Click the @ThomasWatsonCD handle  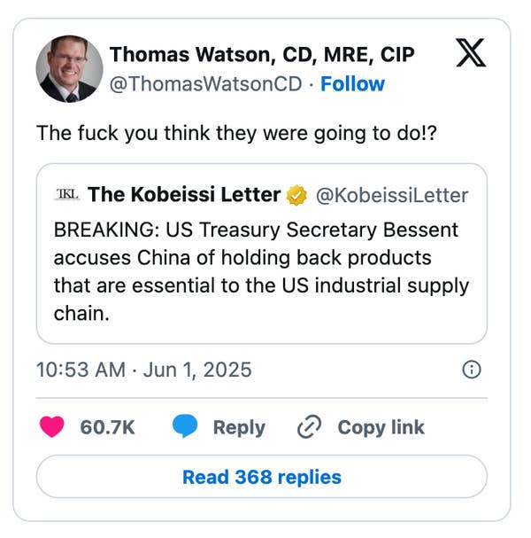(x=205, y=84)
